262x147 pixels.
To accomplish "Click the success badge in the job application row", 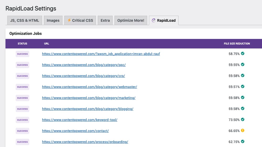I will click(x=22, y=54).
